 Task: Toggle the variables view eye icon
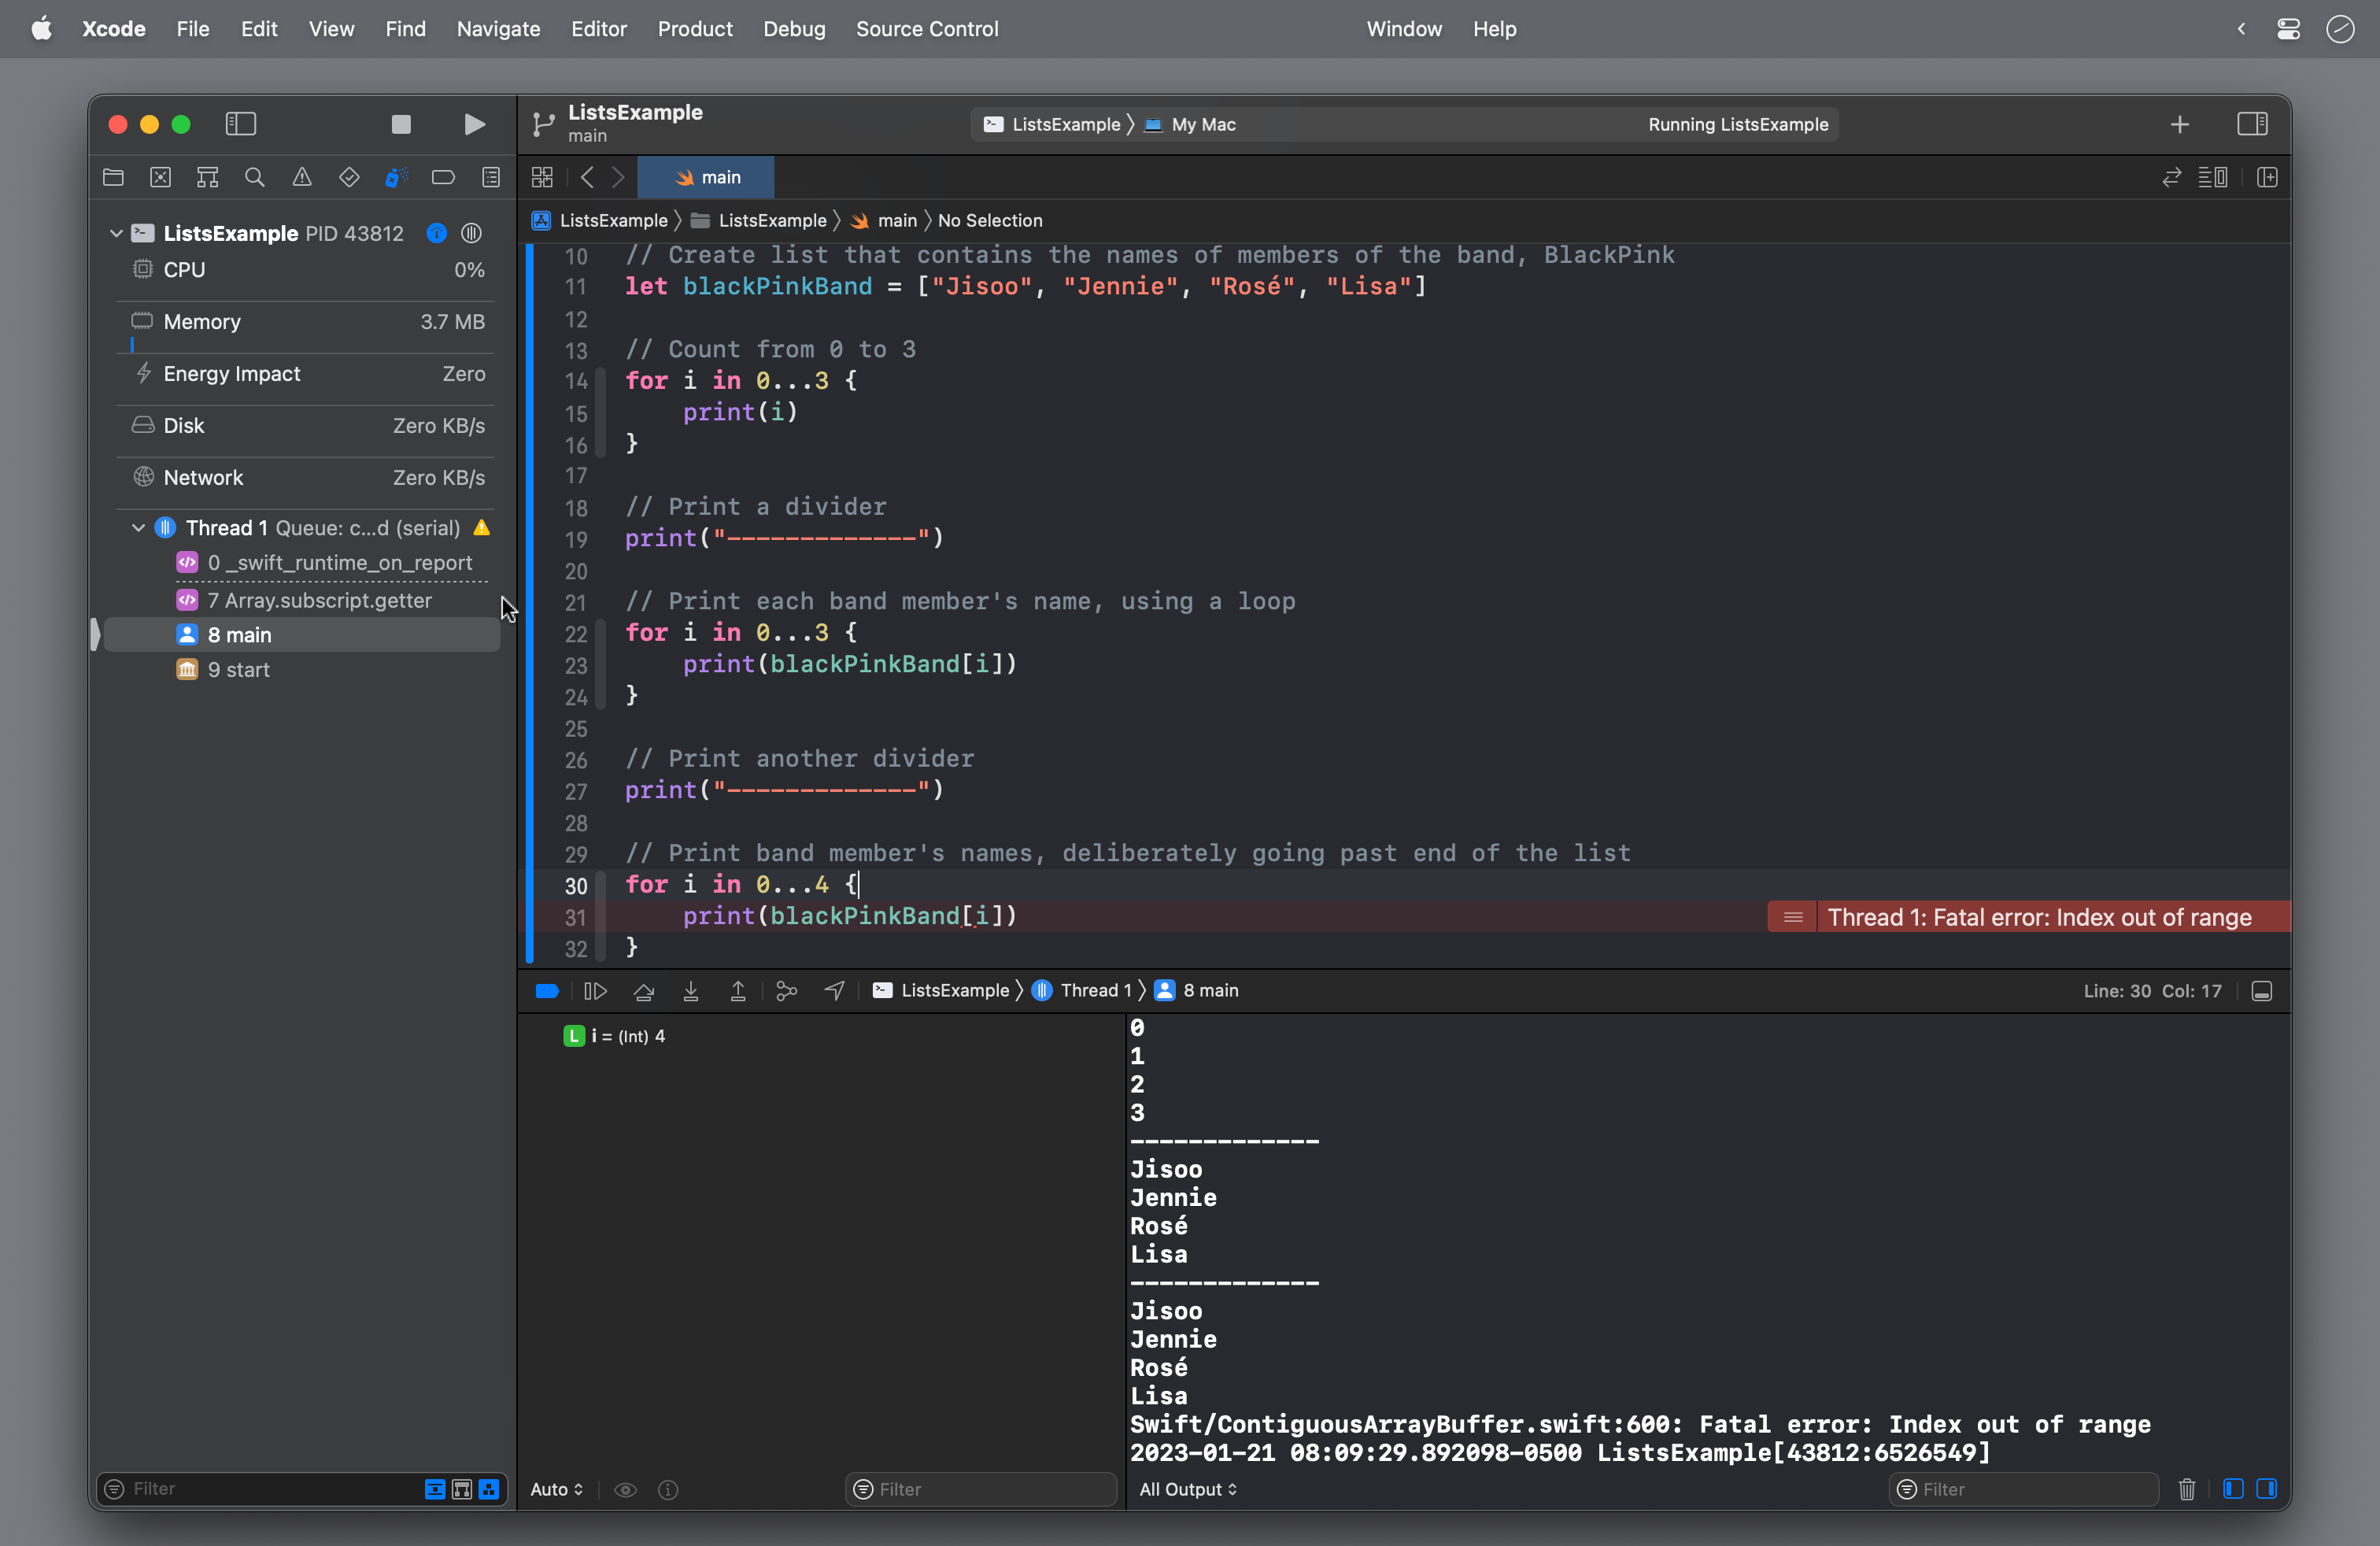[626, 1489]
